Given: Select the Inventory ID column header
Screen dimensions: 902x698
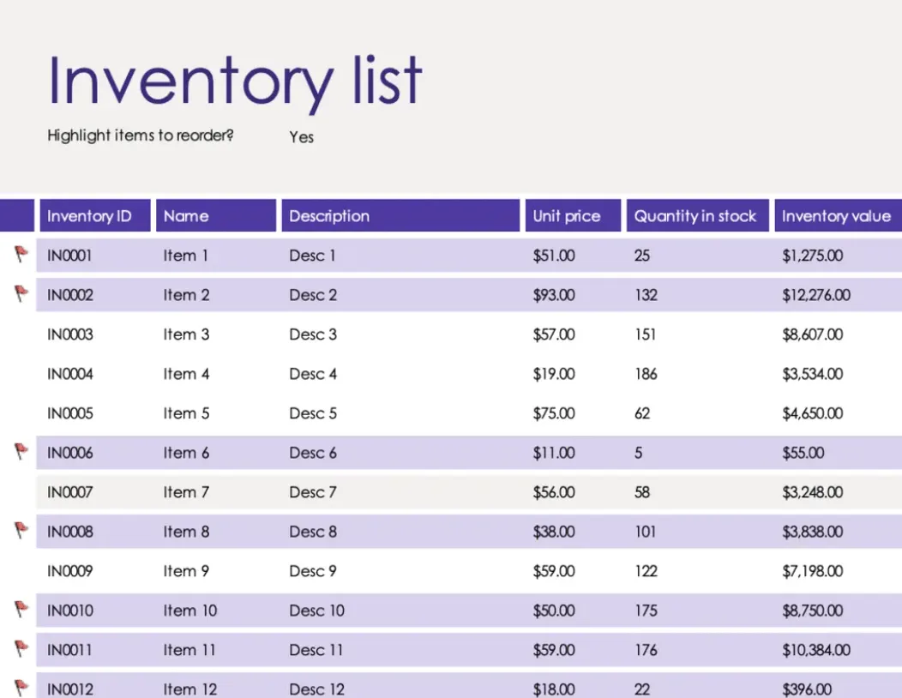Looking at the screenshot, I should [x=95, y=216].
